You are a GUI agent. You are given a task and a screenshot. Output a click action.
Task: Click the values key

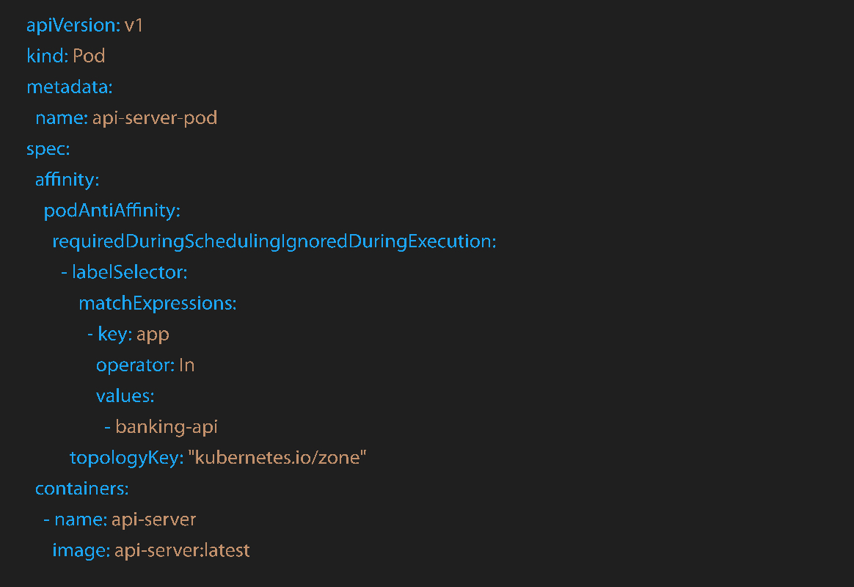[125, 396]
